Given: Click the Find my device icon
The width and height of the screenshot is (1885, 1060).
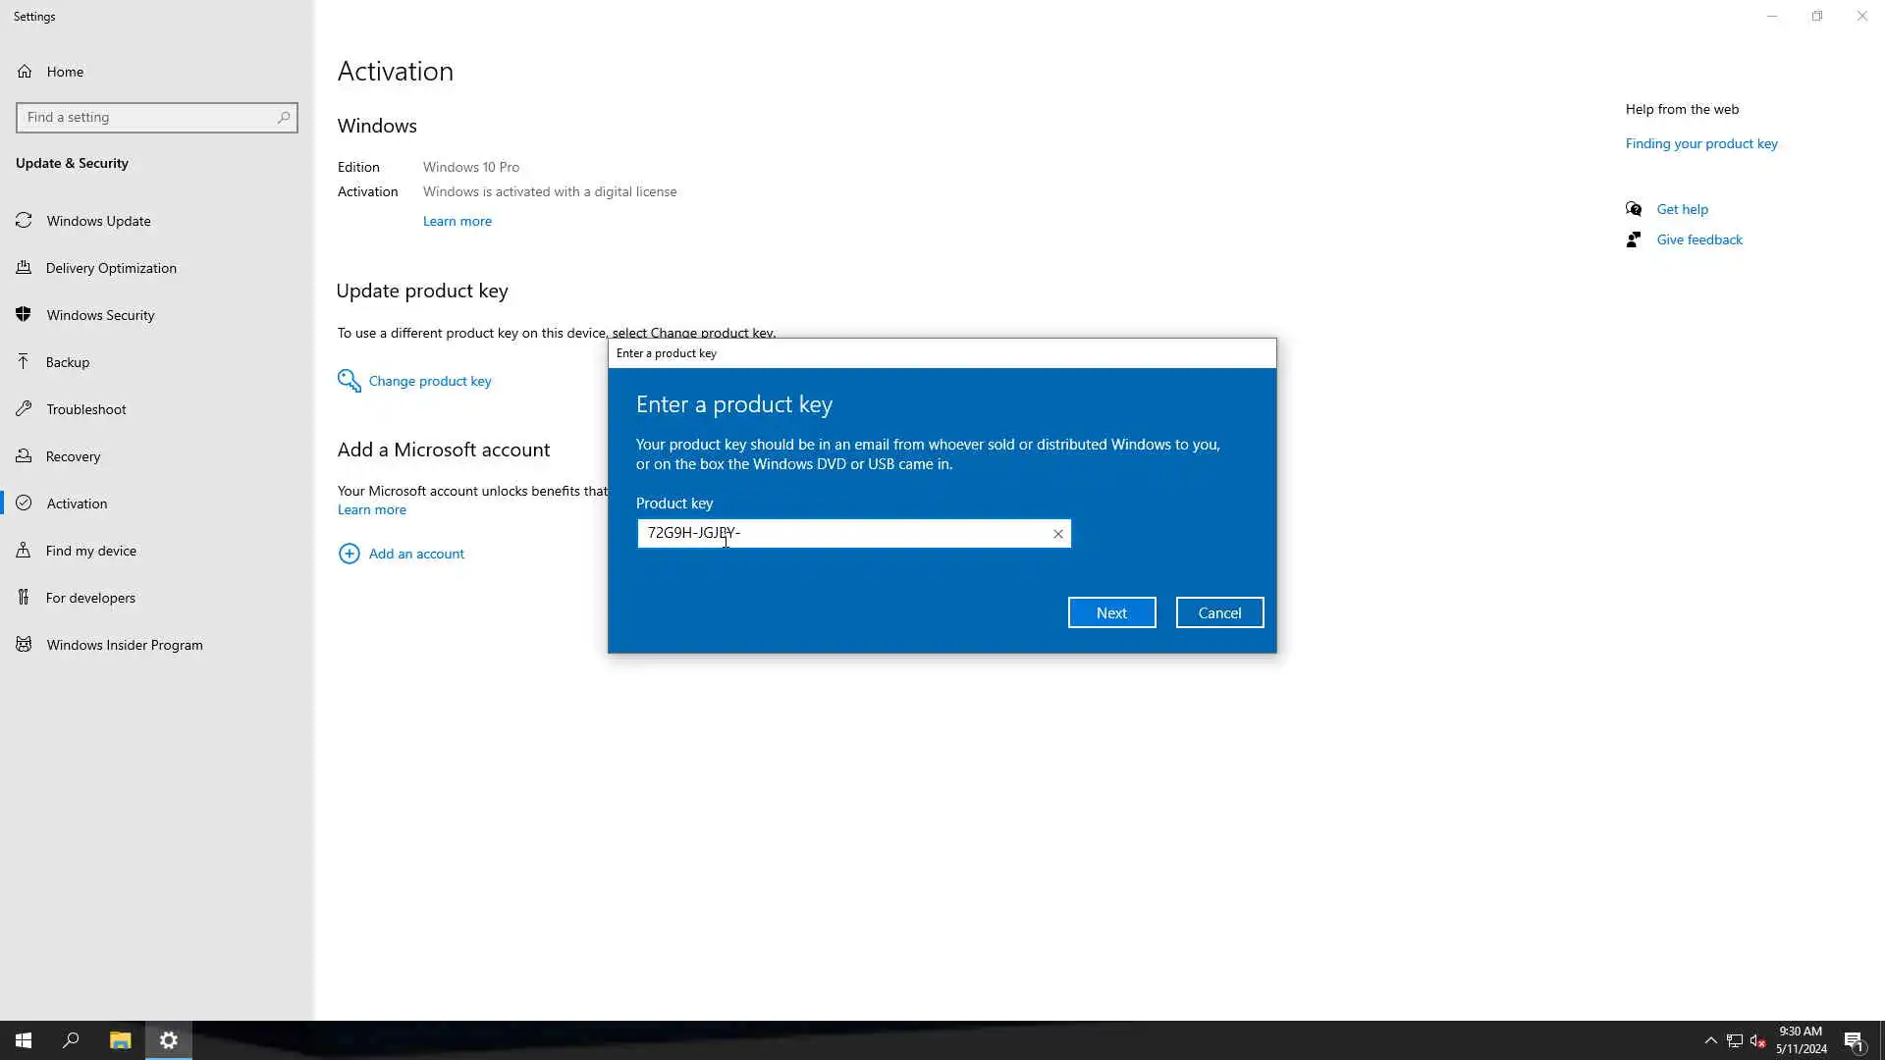Looking at the screenshot, I should (x=25, y=550).
